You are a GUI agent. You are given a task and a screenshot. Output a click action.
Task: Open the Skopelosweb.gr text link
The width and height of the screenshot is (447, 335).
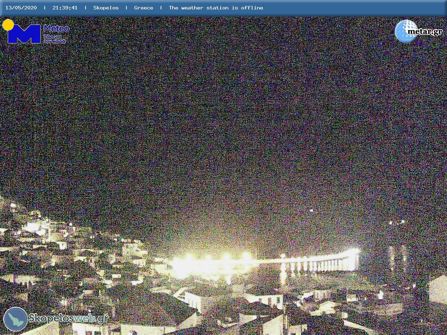68,318
